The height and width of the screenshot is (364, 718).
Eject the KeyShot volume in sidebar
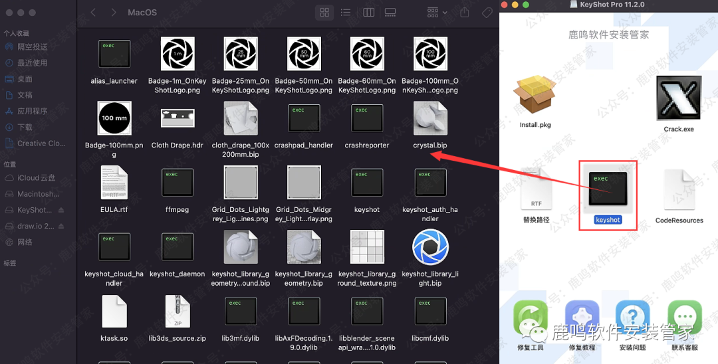(x=61, y=210)
